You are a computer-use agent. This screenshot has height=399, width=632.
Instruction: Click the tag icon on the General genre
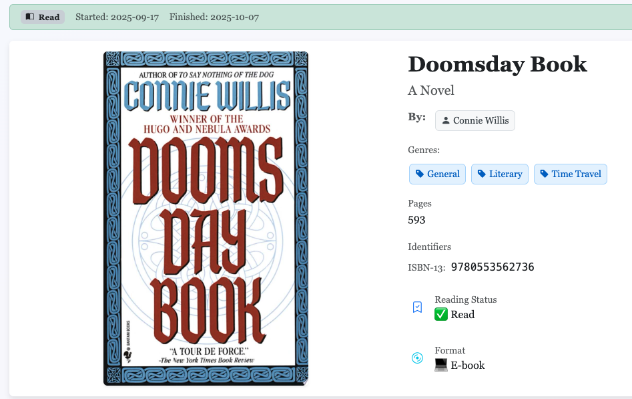pyautogui.click(x=420, y=174)
